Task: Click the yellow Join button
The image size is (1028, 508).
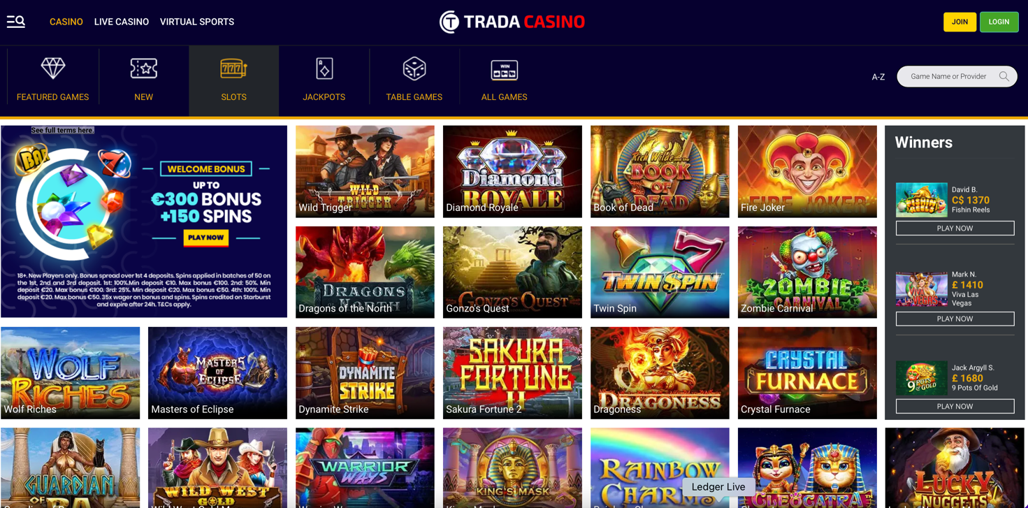Action: click(x=960, y=22)
